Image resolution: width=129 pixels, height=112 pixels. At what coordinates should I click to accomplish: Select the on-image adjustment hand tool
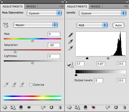[6, 25]
